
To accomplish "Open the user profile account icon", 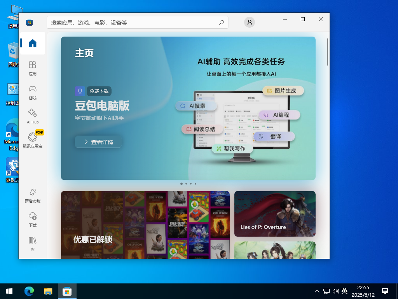I will 250,22.
